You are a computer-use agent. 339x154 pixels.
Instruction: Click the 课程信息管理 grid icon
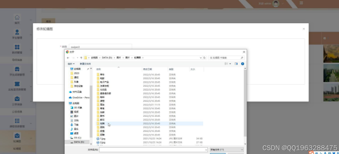[x=17, y=121]
